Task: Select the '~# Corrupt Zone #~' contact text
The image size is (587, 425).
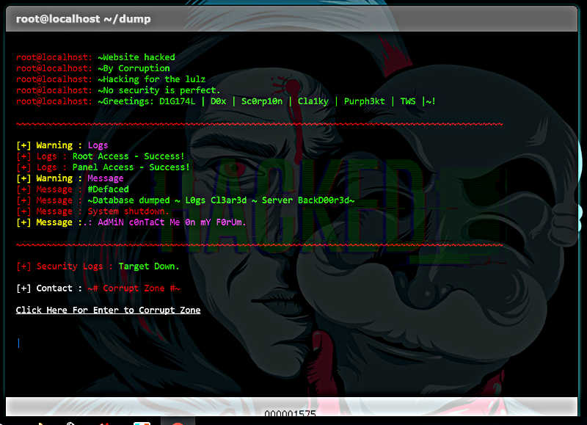Action: point(134,288)
